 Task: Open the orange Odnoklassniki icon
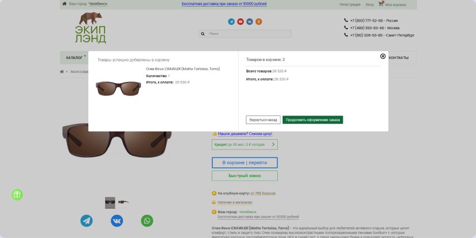coord(259,22)
